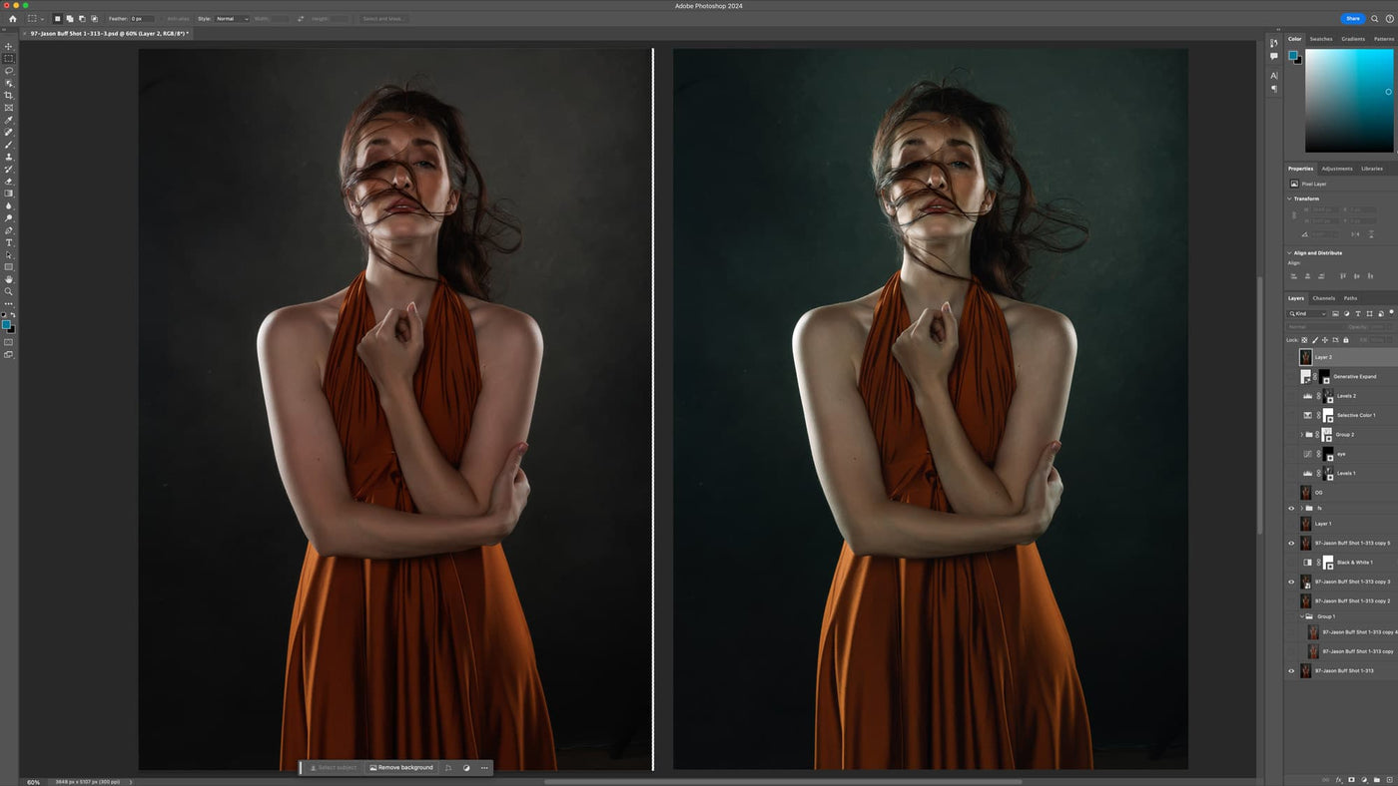Click the blue Share button
The image size is (1398, 786).
point(1352,18)
